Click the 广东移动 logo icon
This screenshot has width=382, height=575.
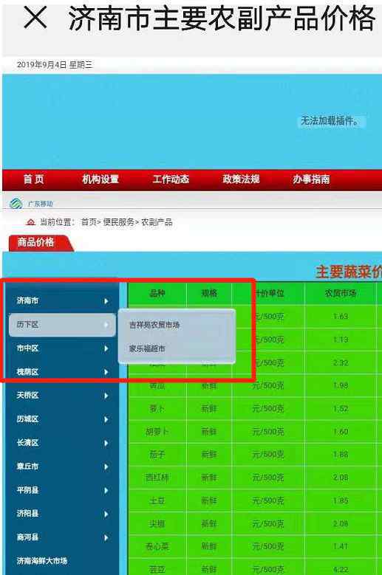(16, 204)
